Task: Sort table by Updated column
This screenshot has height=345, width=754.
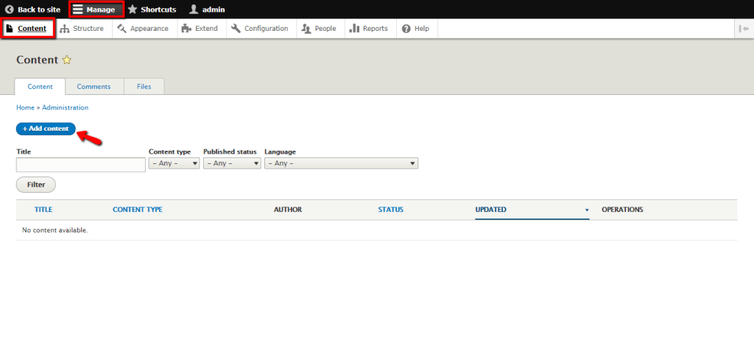Action: click(490, 210)
